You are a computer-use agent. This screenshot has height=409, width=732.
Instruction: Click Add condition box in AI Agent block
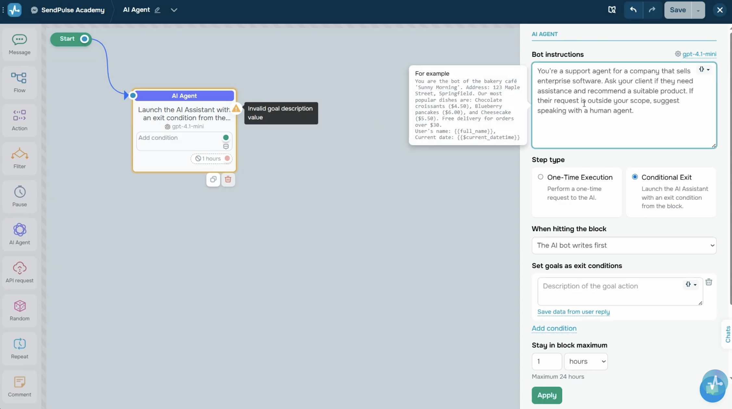click(184, 141)
